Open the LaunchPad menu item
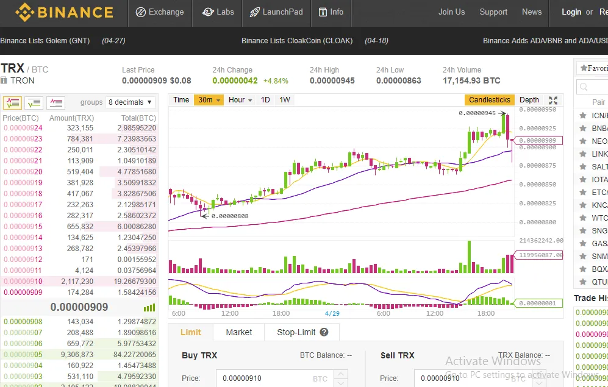 (276, 12)
